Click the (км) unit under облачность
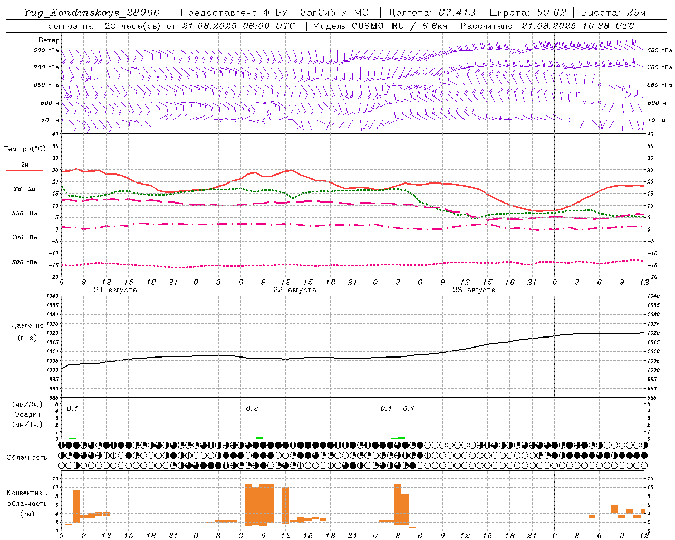This screenshot has height=540, width=675. [x=27, y=514]
